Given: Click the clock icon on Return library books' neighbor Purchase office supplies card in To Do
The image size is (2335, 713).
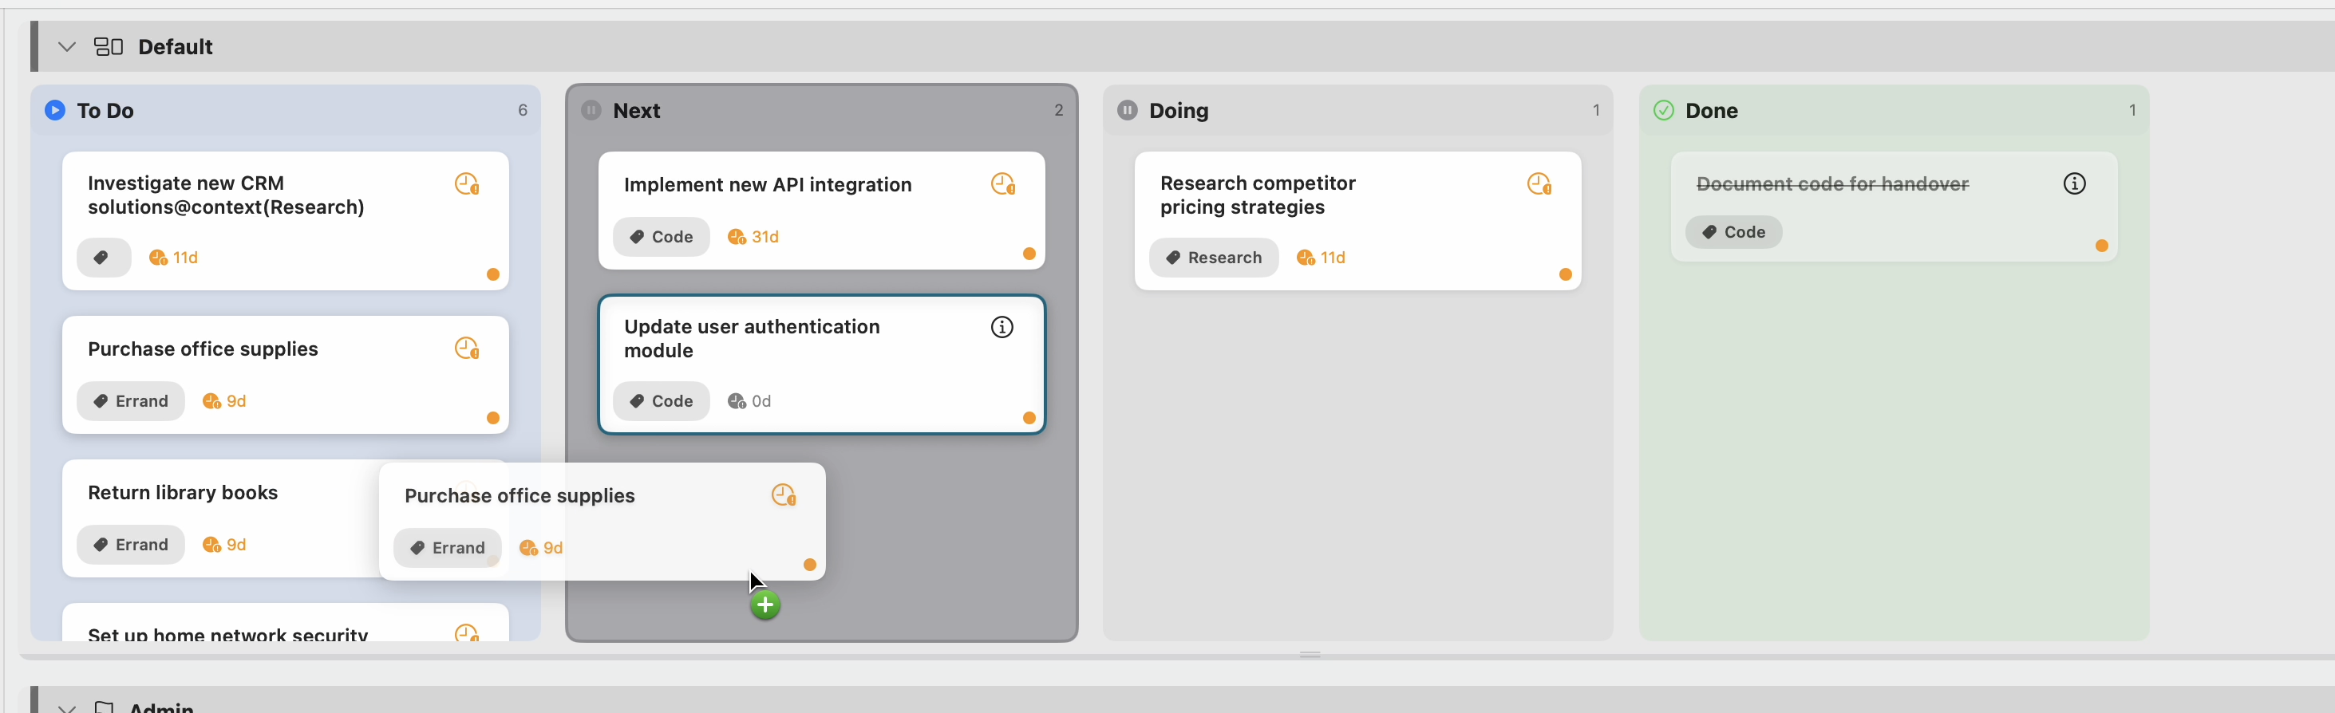Looking at the screenshot, I should pyautogui.click(x=467, y=349).
